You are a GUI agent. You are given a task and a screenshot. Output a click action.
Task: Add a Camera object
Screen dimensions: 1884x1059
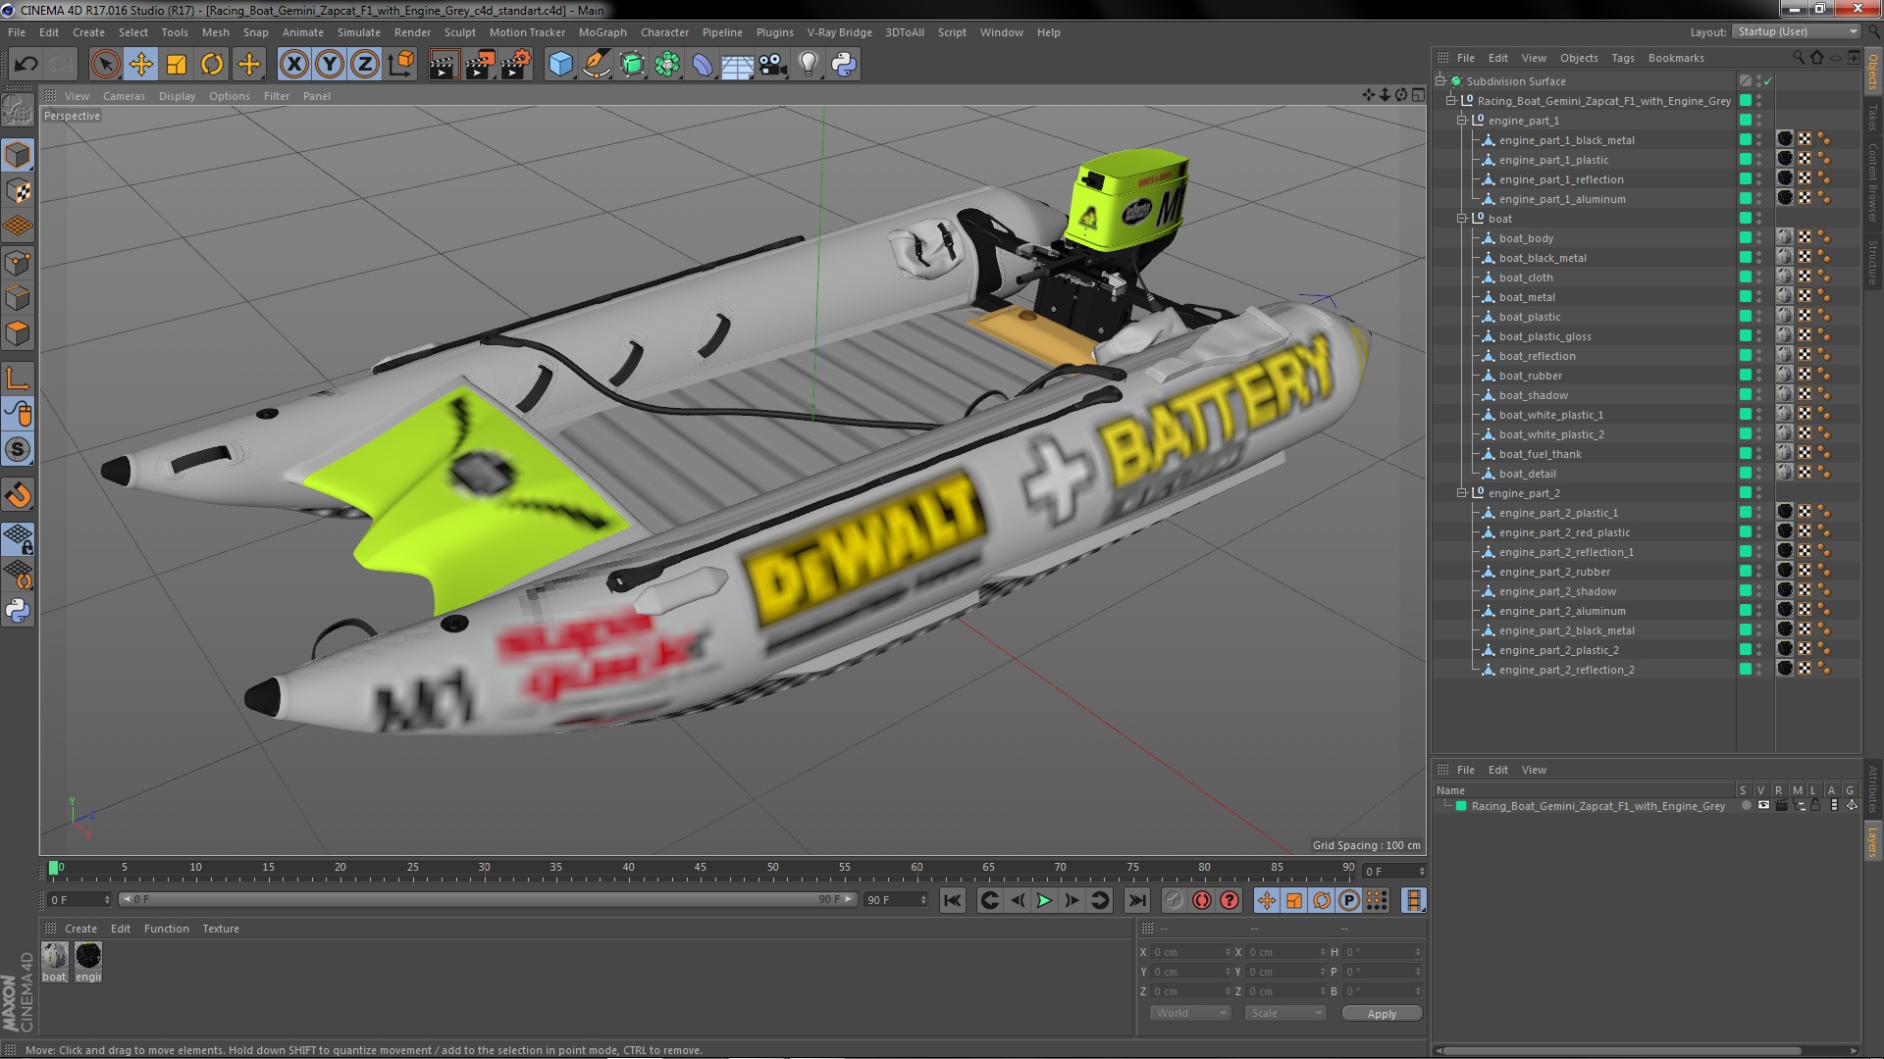(x=772, y=65)
